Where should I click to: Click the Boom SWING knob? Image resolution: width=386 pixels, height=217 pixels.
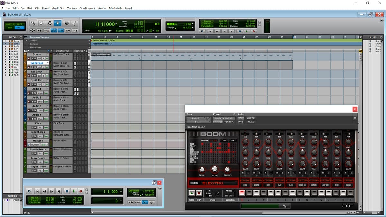tap(202, 169)
